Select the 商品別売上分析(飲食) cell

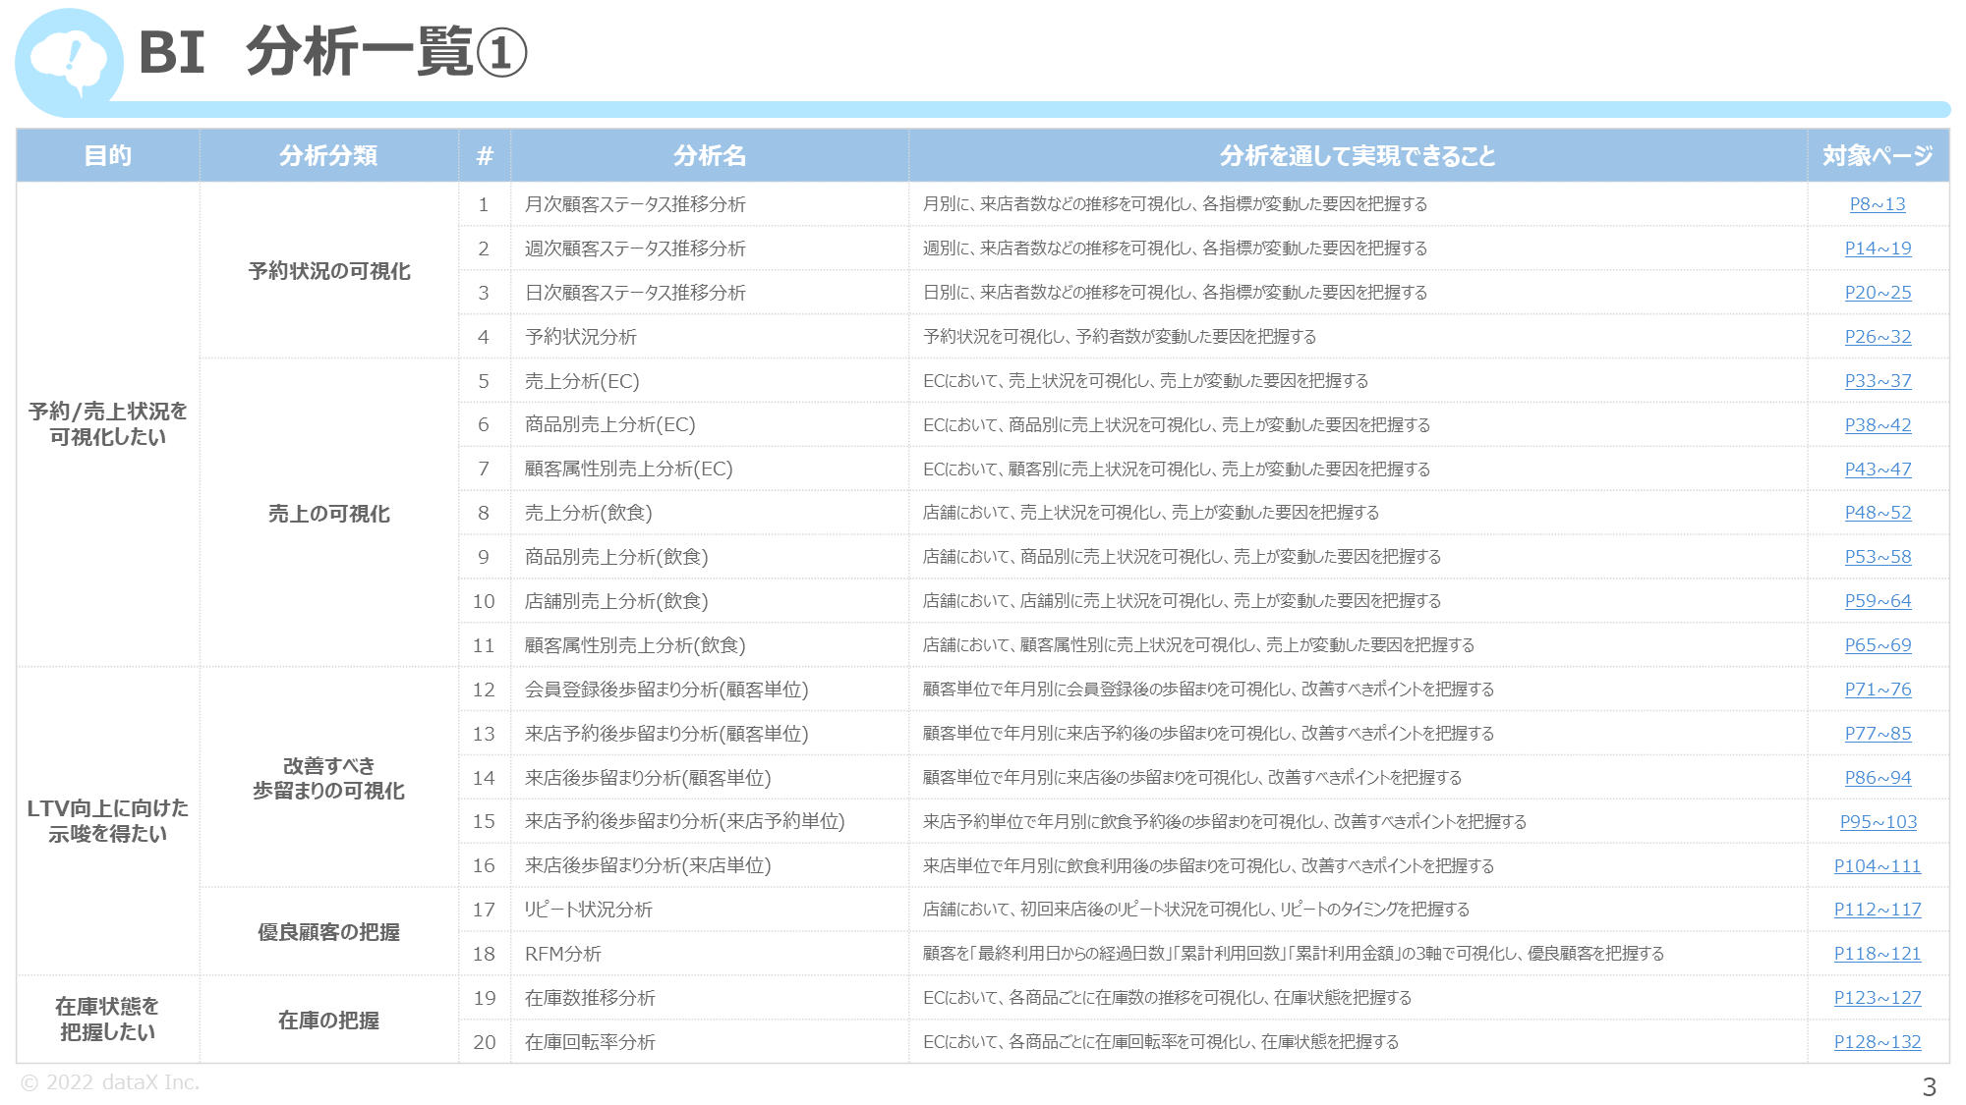[x=710, y=557]
